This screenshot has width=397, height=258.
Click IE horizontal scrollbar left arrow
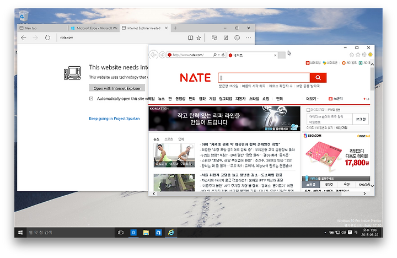(x=154, y=193)
